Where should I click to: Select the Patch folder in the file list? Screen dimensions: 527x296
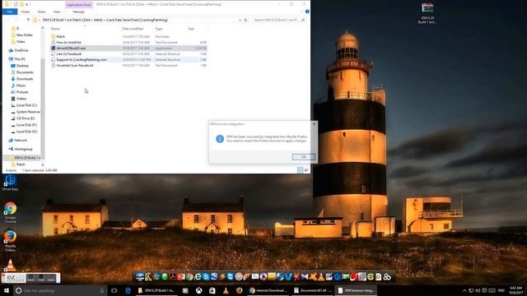tap(60, 36)
